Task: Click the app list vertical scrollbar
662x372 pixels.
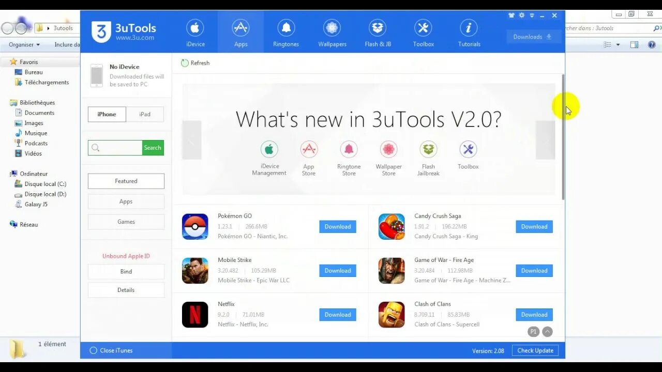Action: coord(563,137)
